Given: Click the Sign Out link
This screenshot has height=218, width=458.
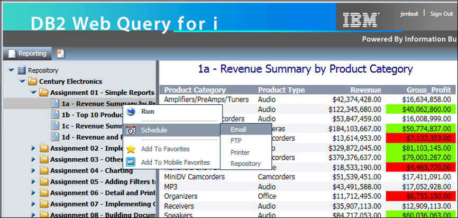Looking at the screenshot, I should [x=442, y=14].
